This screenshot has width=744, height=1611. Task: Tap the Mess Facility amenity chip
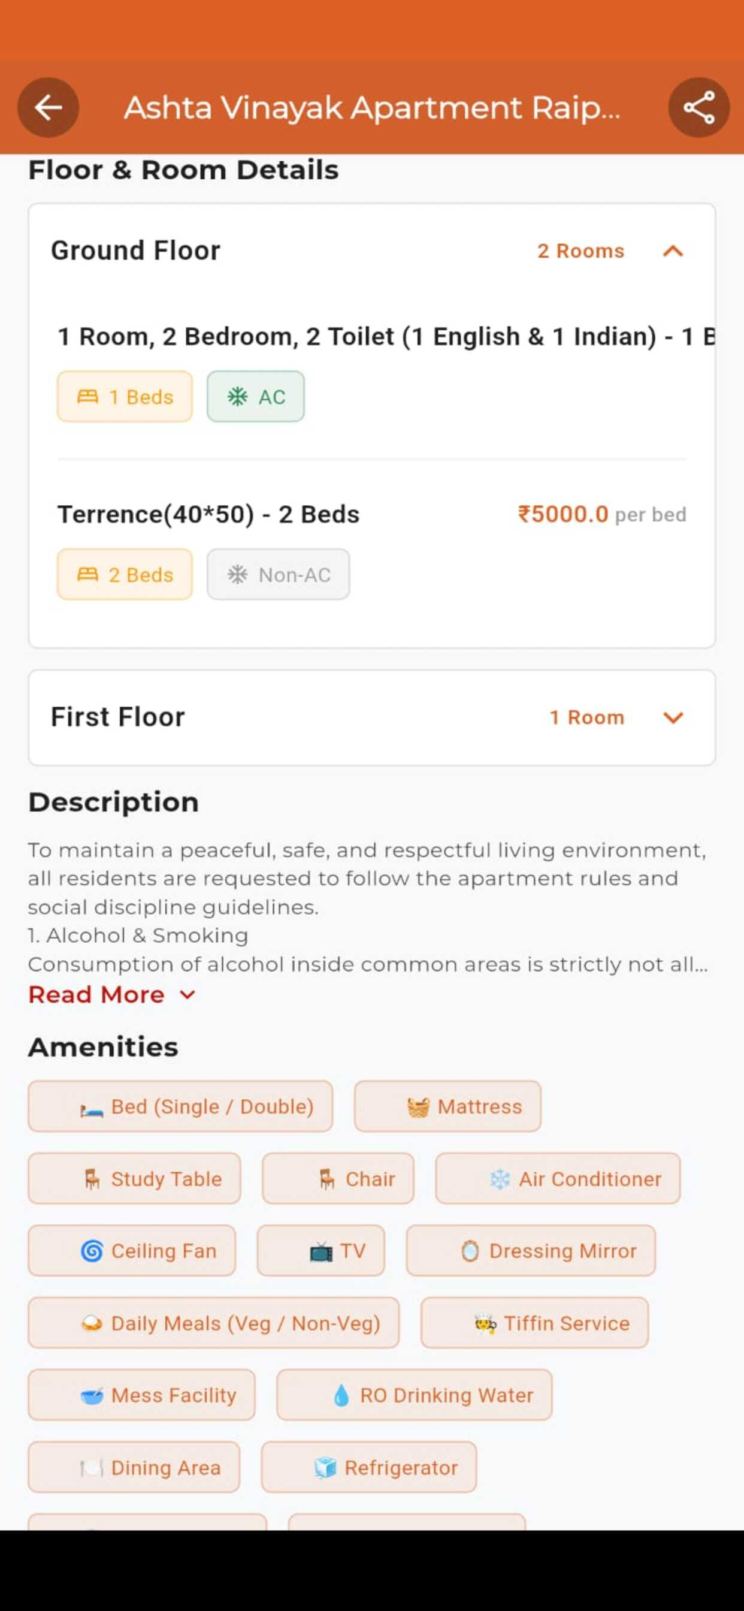[142, 1395]
